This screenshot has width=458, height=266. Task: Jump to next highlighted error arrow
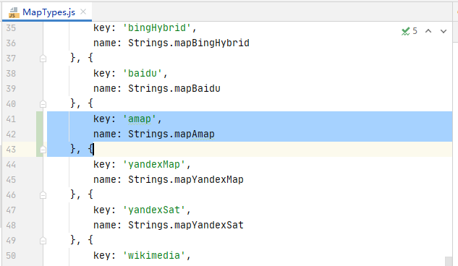pyautogui.click(x=444, y=31)
